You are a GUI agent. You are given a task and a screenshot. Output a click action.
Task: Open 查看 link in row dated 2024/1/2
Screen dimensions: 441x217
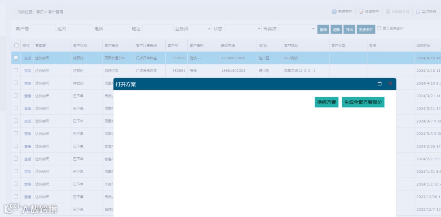tap(28, 184)
